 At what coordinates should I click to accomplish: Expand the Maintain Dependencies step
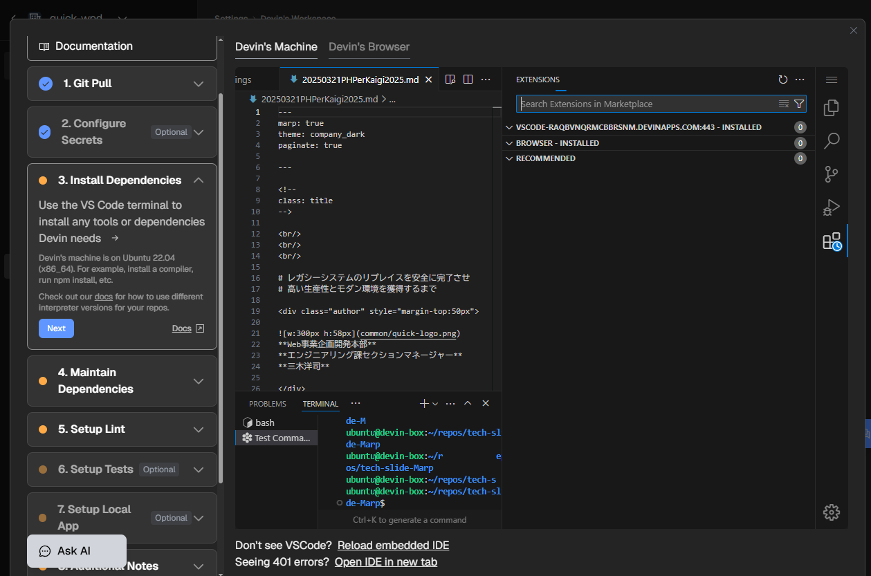tap(199, 381)
